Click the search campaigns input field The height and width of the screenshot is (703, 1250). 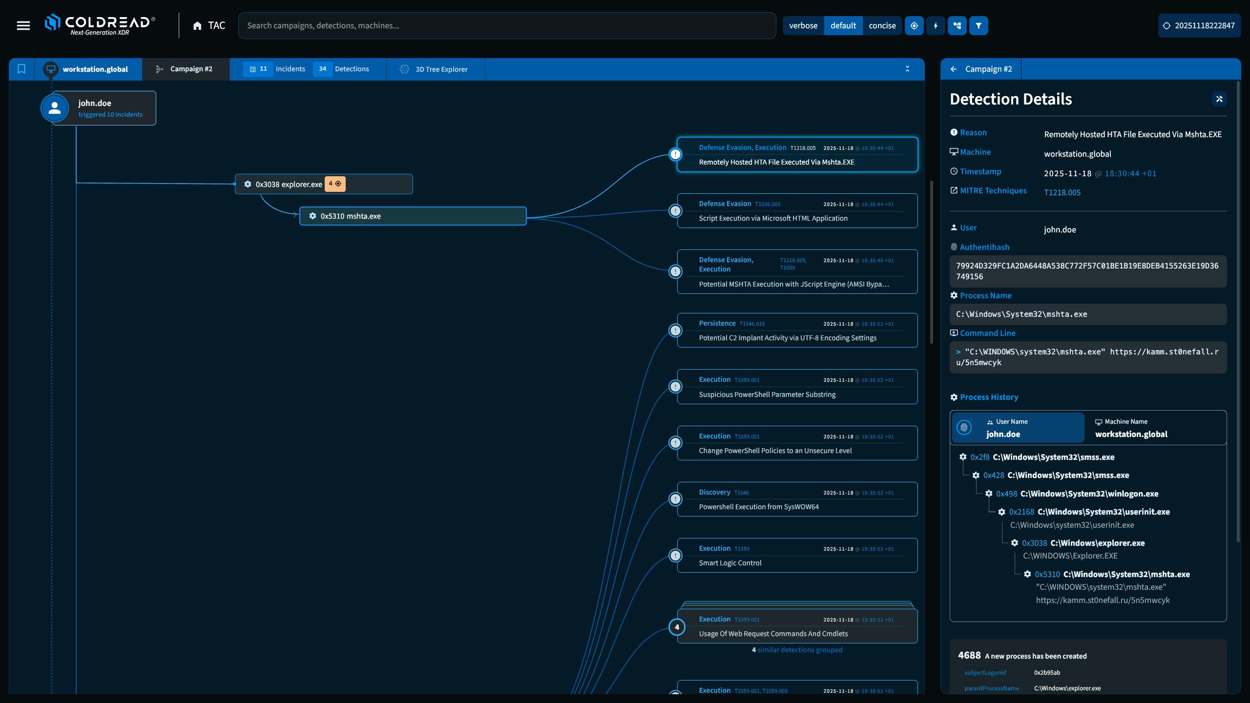click(506, 25)
